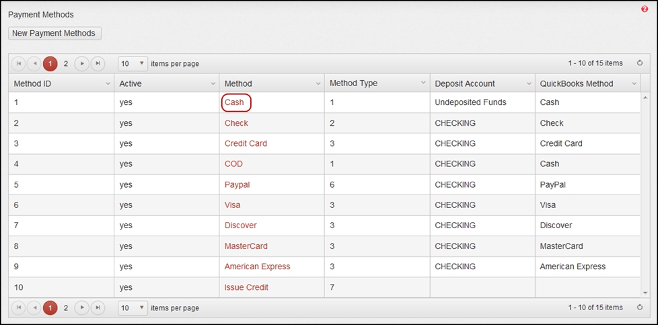Open the Paypal payment method link

point(237,185)
